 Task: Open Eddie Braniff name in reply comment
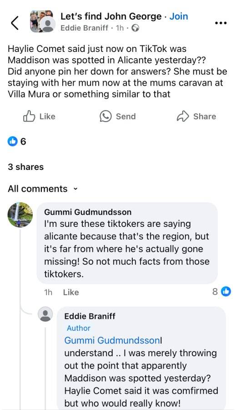click(90, 316)
